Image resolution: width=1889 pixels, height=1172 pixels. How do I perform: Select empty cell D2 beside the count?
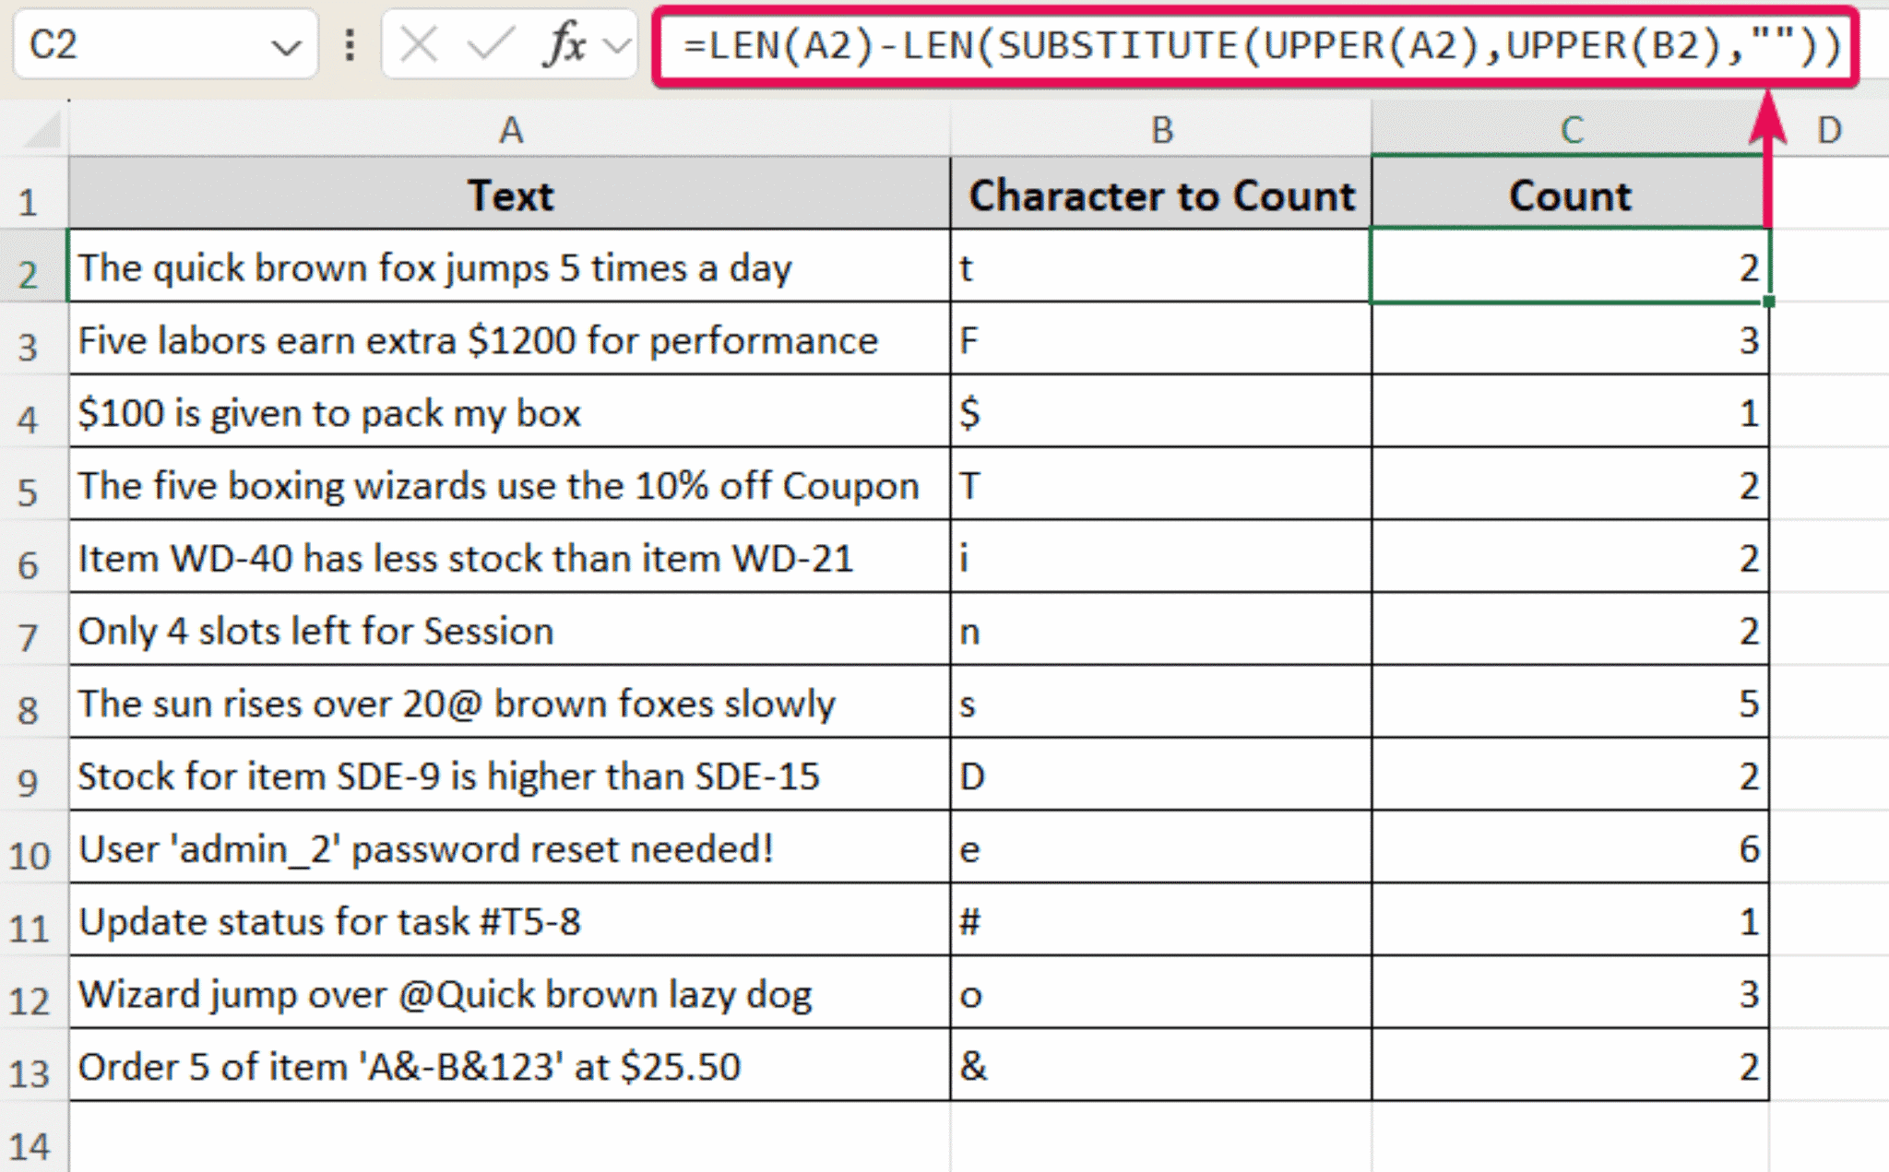tap(1831, 267)
